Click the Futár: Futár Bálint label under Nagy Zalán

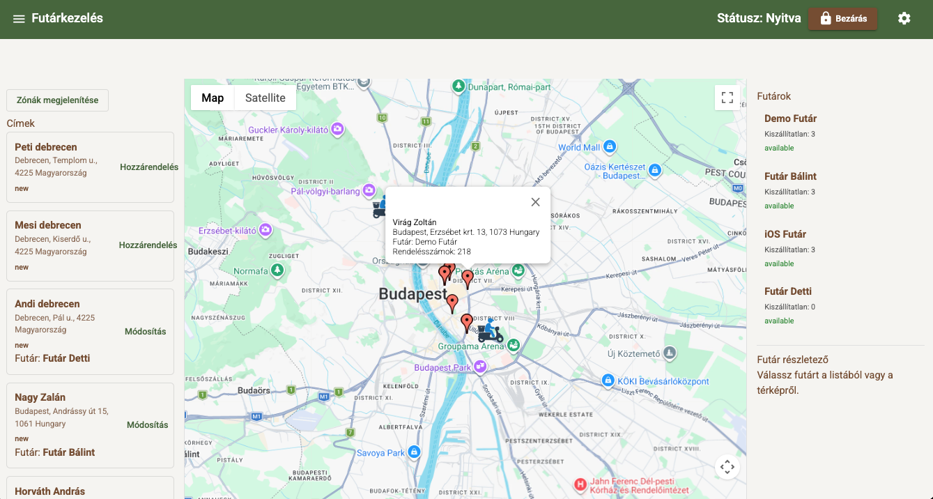(55, 452)
